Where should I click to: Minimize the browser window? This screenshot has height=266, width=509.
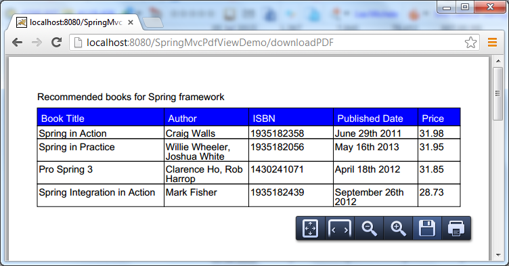(447, 7)
